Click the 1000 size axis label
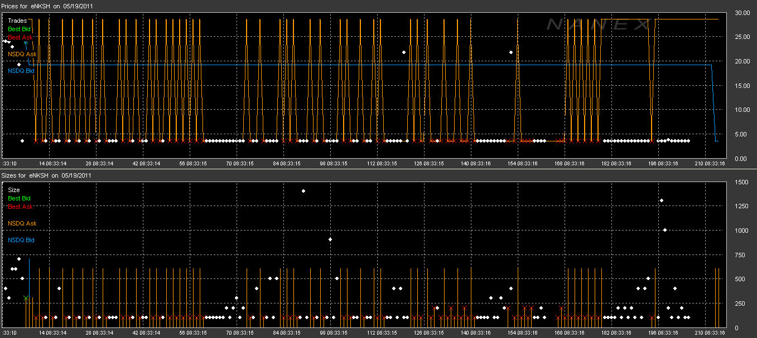 point(742,231)
